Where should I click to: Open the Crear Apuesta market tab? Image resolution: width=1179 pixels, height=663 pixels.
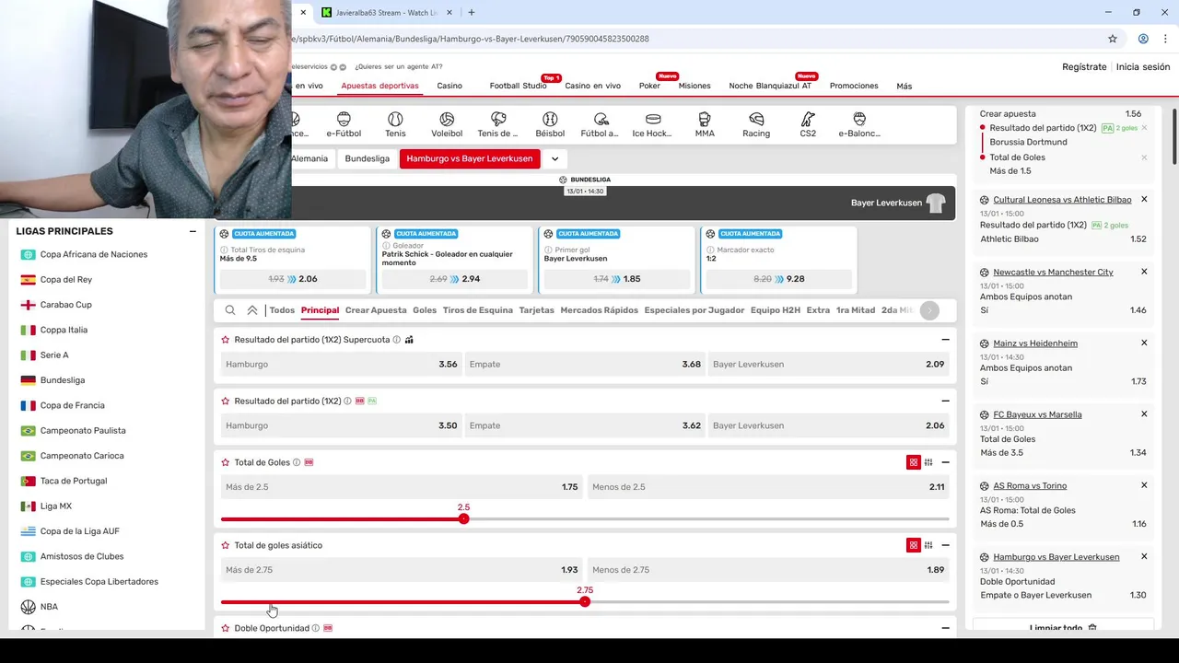(376, 310)
